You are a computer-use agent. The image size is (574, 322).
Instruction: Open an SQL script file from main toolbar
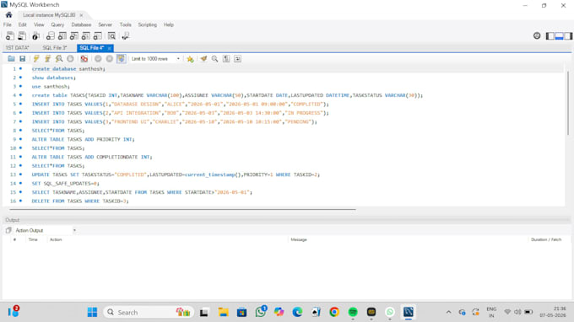point(22,35)
